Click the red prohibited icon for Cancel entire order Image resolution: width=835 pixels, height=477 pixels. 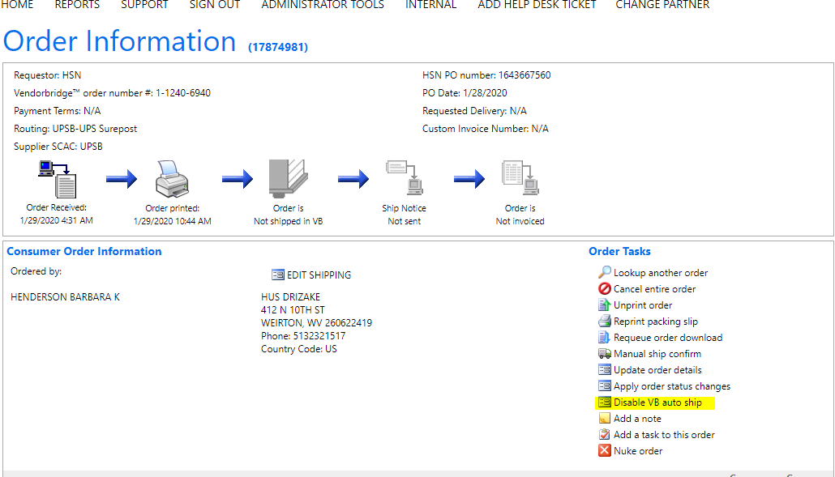pyautogui.click(x=605, y=289)
